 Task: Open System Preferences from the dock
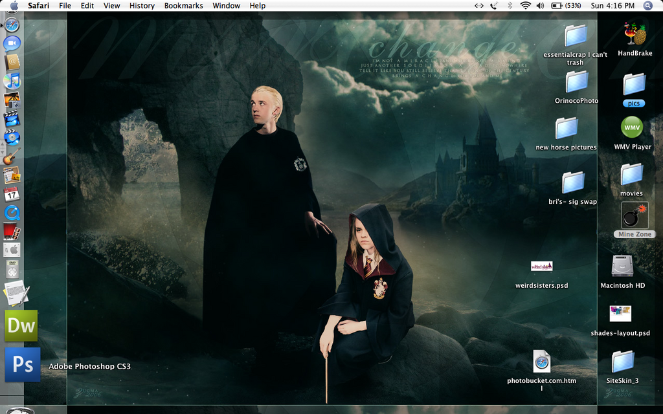(x=12, y=250)
